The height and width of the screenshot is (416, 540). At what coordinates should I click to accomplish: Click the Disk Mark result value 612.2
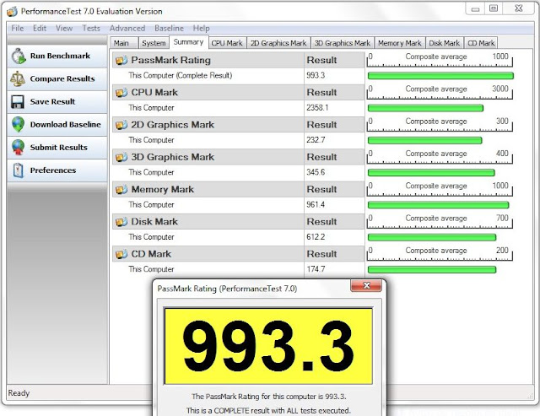tap(316, 237)
